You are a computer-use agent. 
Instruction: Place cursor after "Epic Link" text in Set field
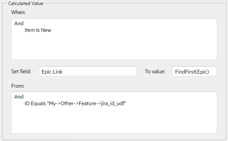coord(63,72)
